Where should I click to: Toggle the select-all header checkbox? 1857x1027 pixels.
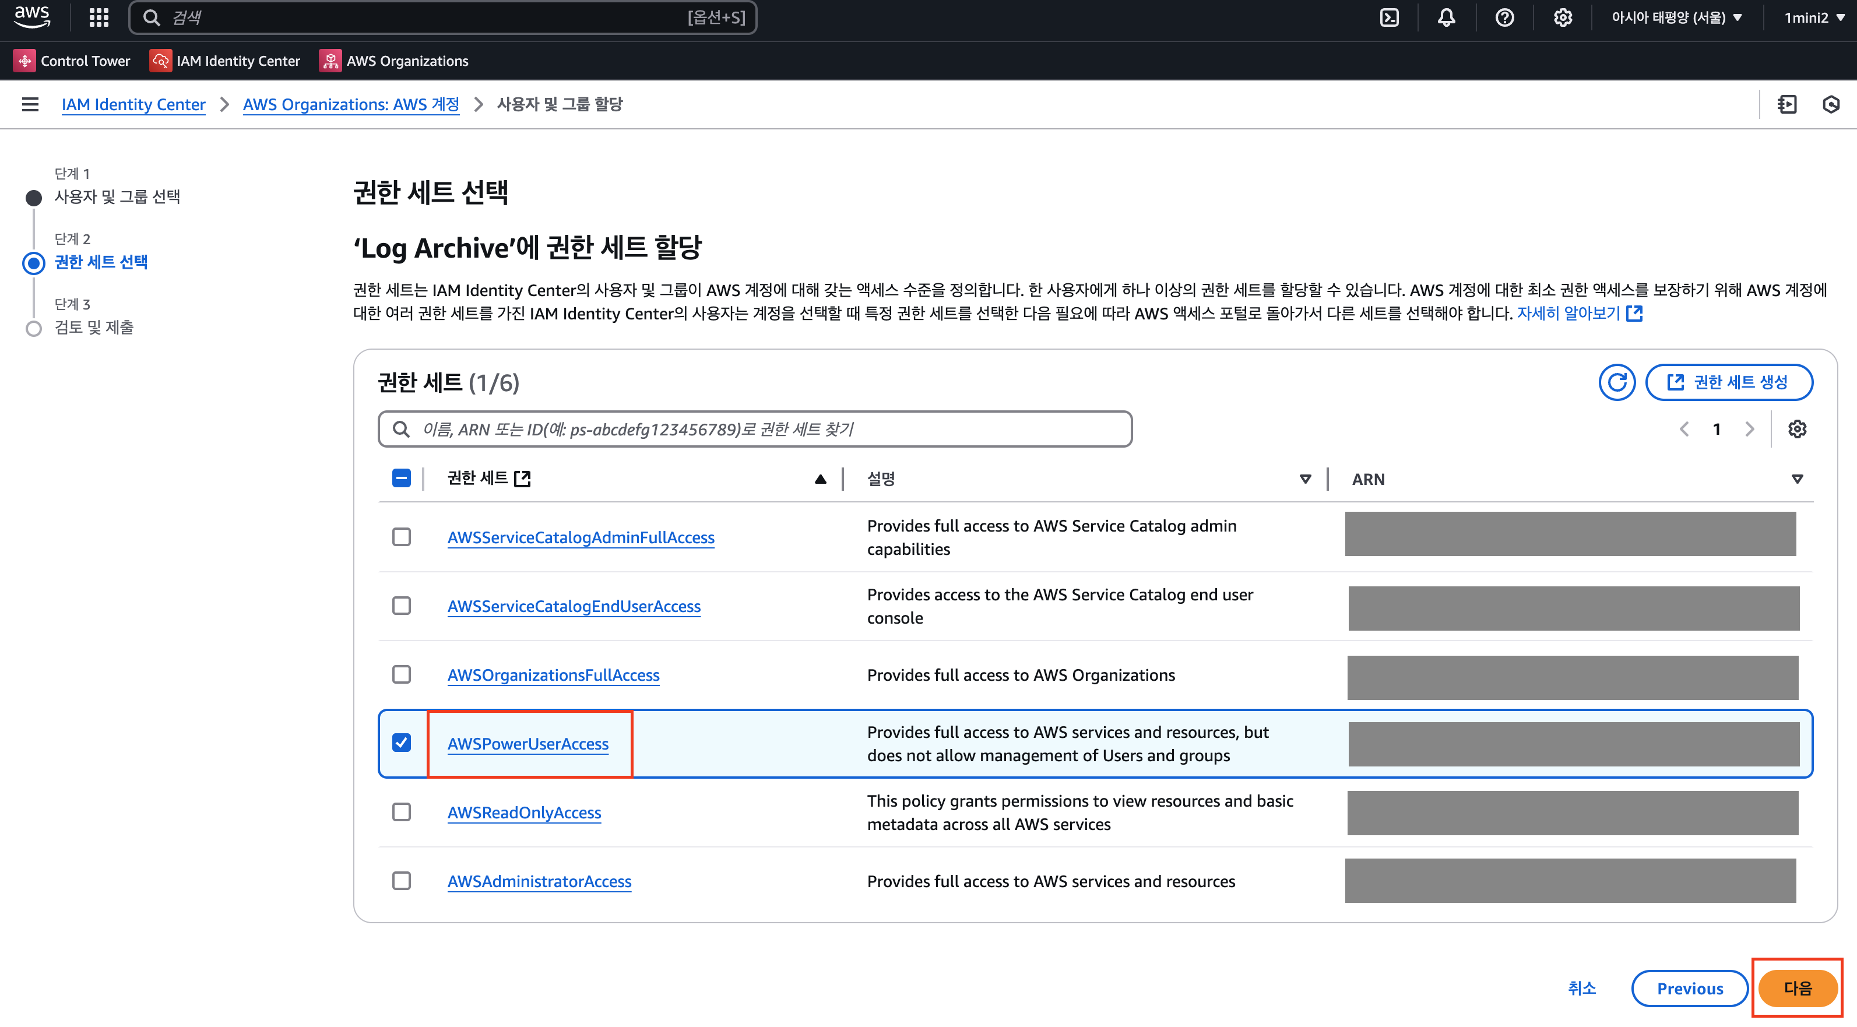coord(402,479)
